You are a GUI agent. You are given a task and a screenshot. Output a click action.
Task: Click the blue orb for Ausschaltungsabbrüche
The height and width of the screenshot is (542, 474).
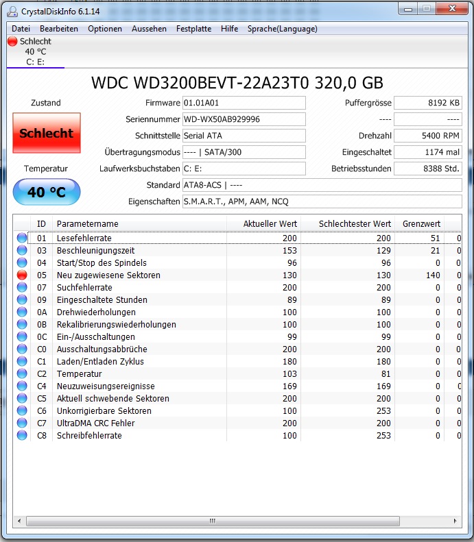pyautogui.click(x=22, y=349)
